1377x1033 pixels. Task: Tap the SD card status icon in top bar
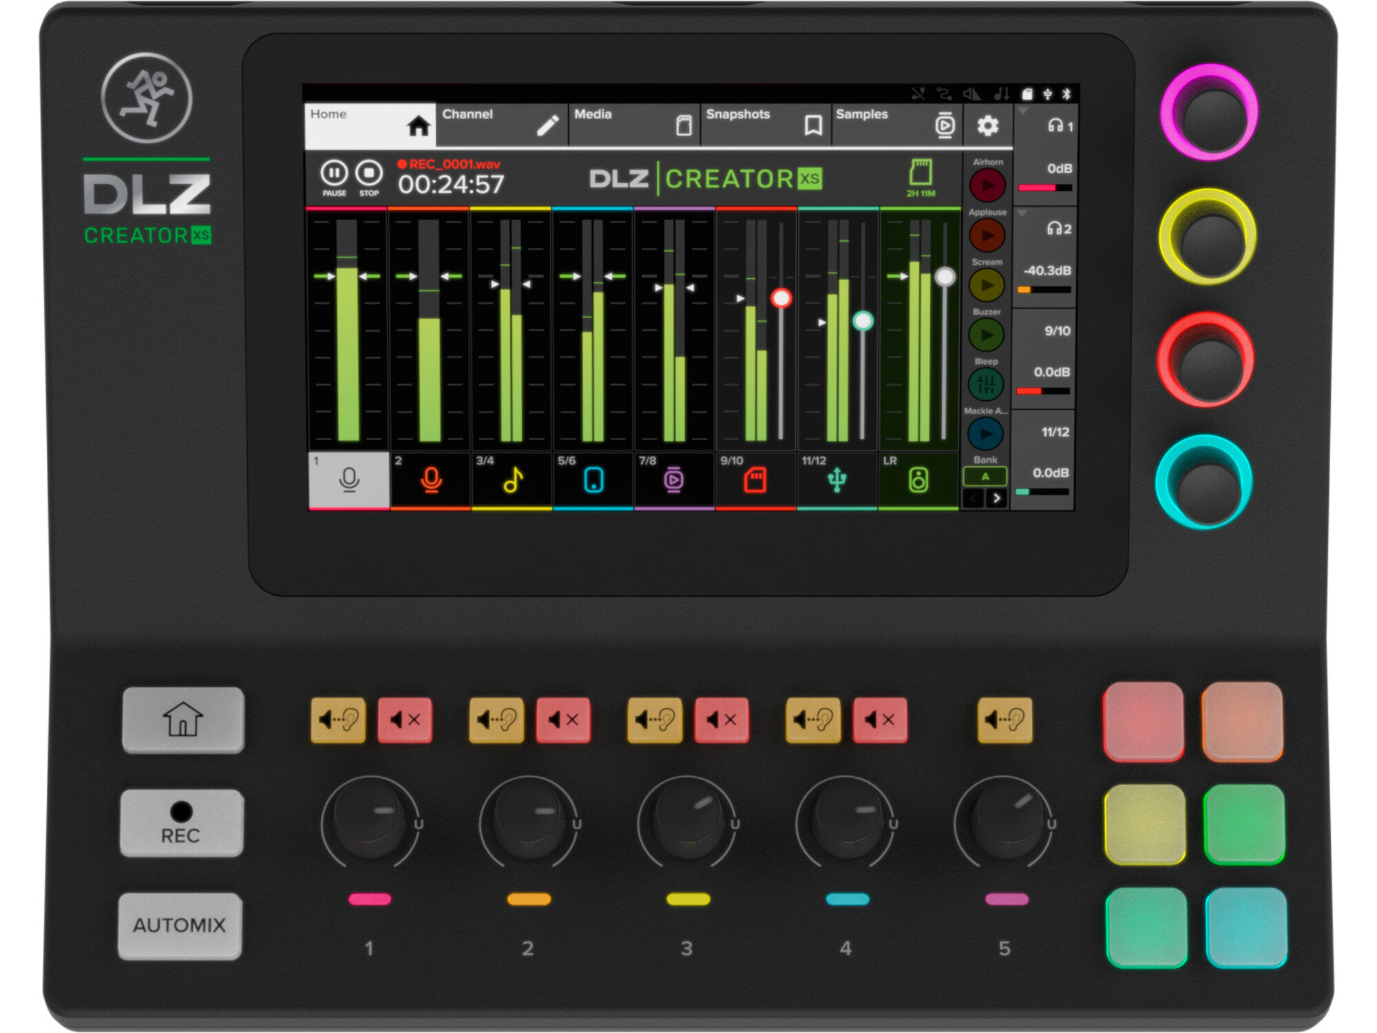click(x=1027, y=94)
